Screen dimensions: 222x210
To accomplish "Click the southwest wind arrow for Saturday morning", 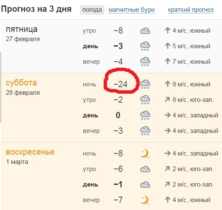I will click(x=168, y=100).
